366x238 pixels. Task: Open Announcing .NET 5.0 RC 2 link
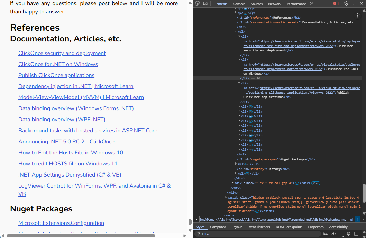tap(66, 142)
